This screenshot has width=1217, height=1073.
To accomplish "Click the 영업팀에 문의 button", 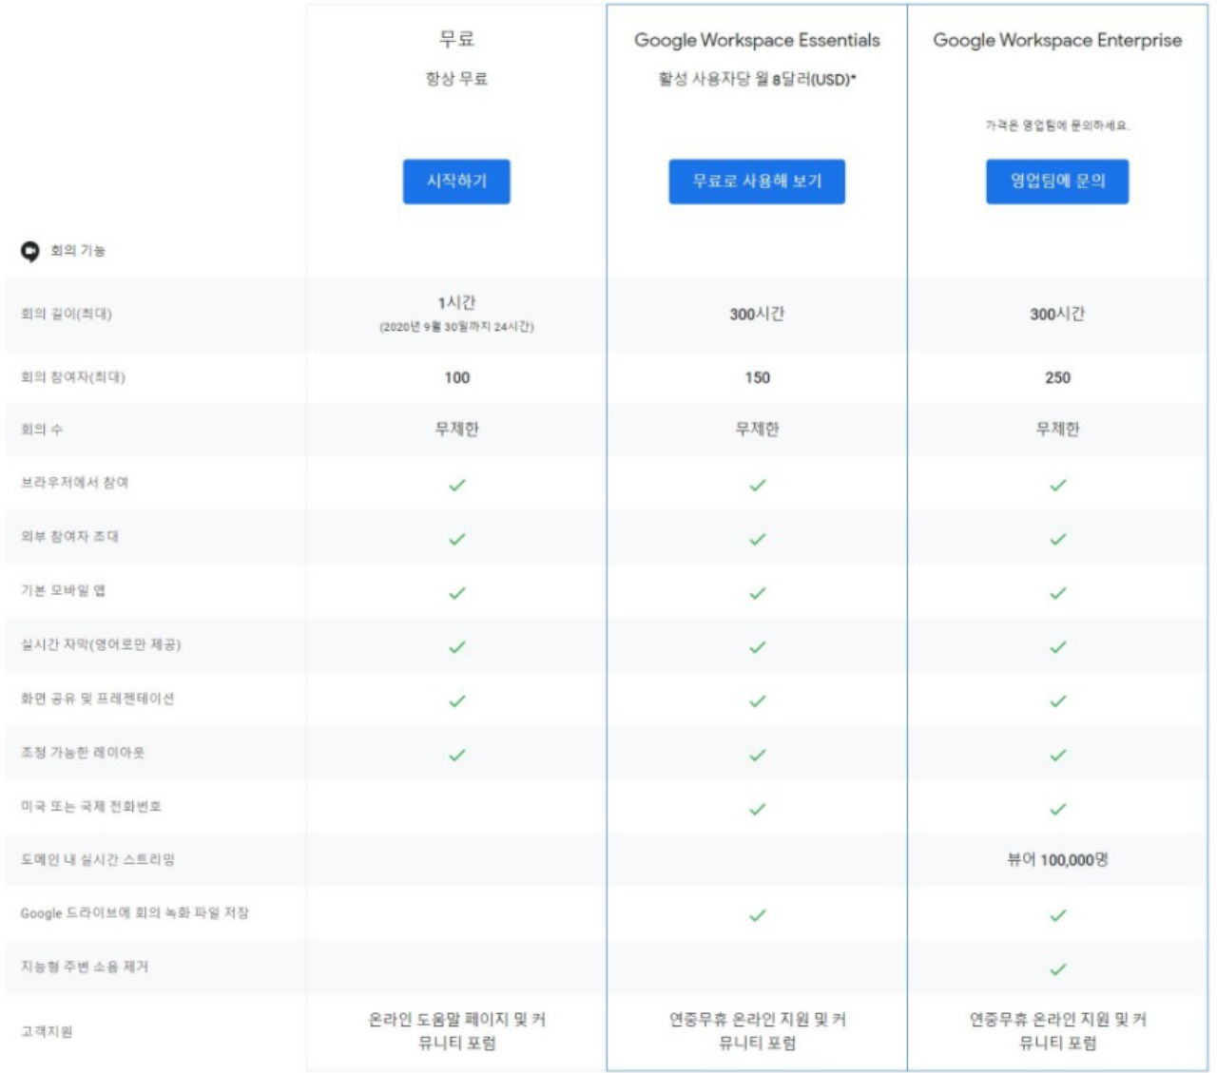I will (x=1057, y=182).
